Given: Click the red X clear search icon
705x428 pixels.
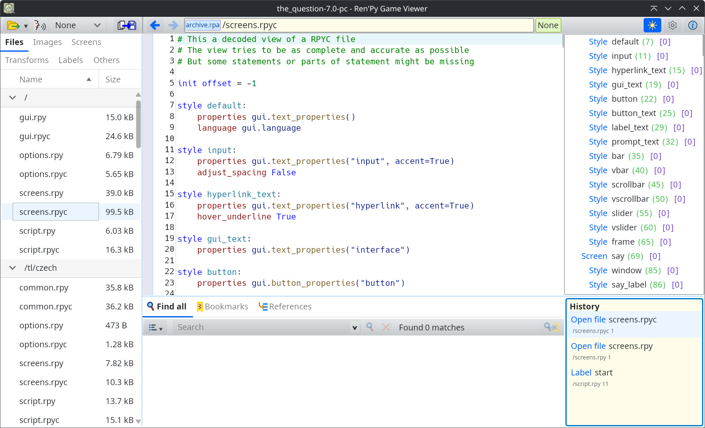Looking at the screenshot, I should 386,327.
